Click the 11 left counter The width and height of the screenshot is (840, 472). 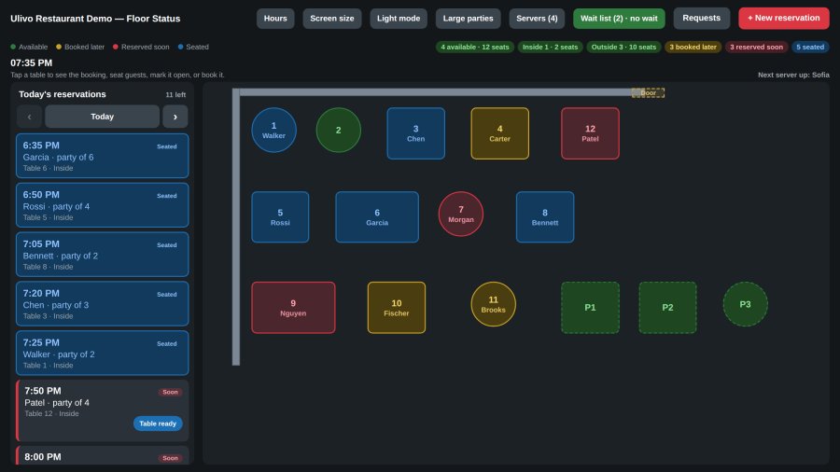point(175,95)
